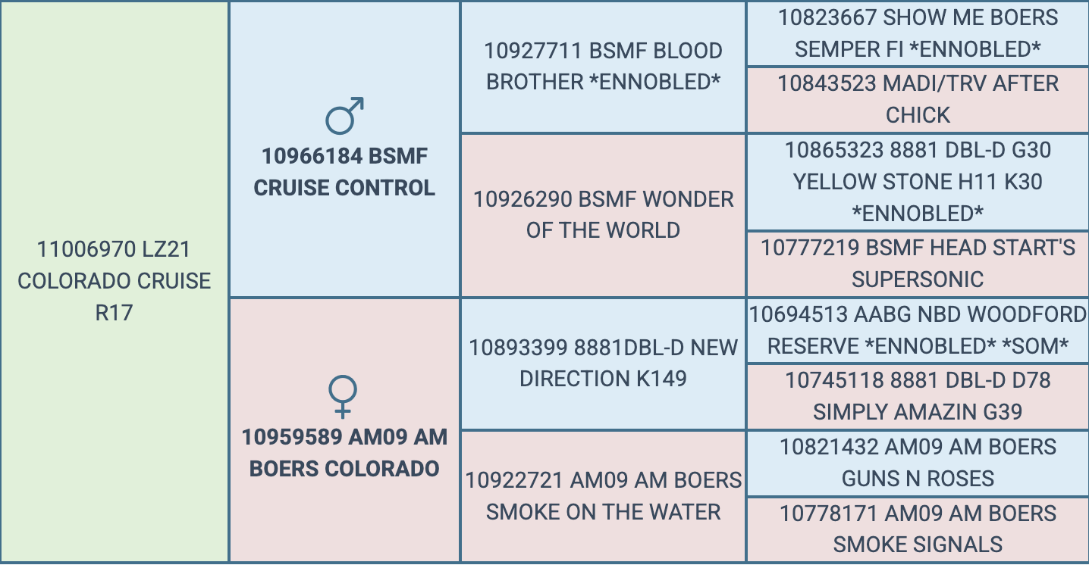Open sire 10966184 BSMF Cruise Control
The width and height of the screenshot is (1089, 565).
344,172
